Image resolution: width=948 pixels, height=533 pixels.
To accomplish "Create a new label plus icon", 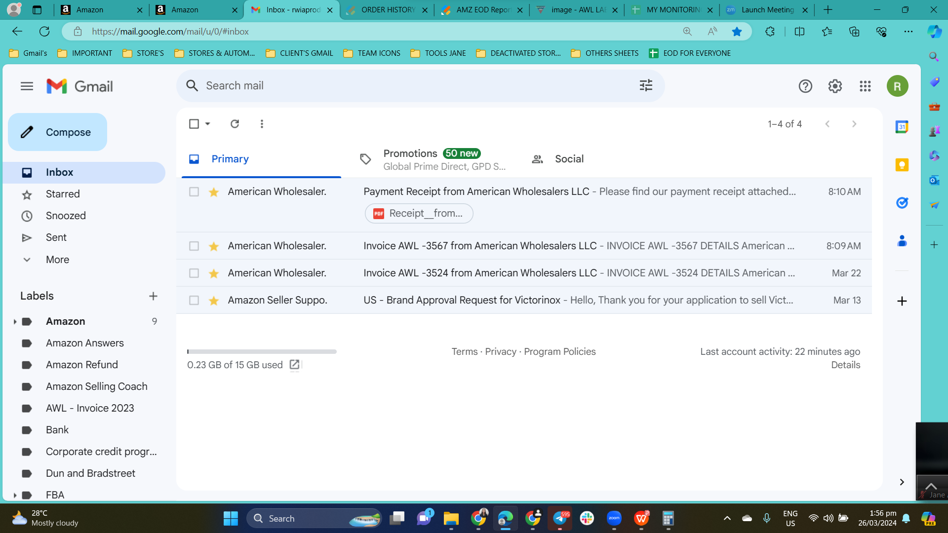I will tap(153, 296).
